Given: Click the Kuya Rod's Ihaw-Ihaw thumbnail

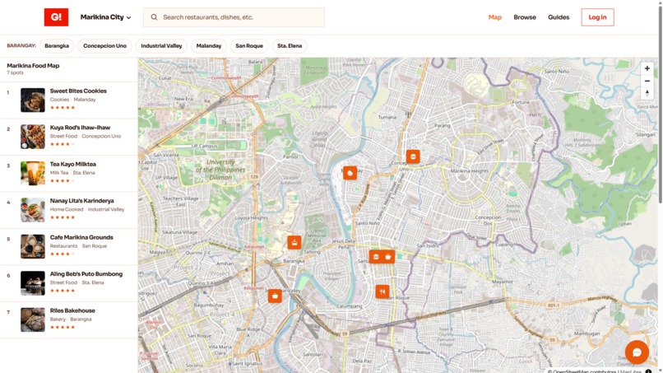Looking at the screenshot, I should point(33,137).
